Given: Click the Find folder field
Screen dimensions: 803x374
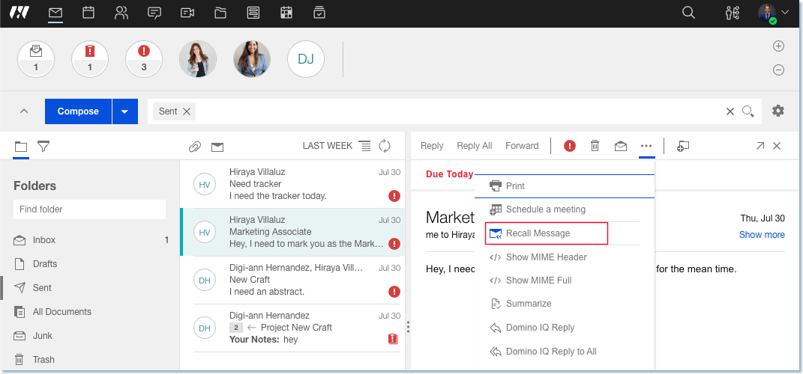Looking at the screenshot, I should [89, 209].
